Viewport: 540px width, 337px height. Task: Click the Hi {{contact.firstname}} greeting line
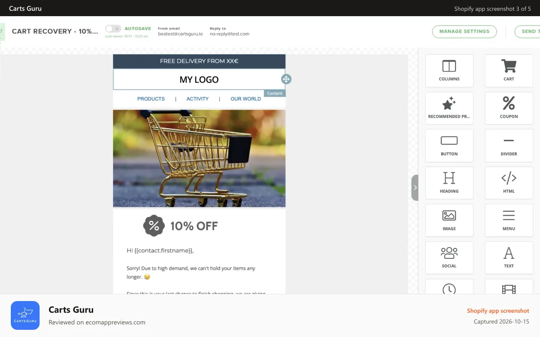click(160, 250)
